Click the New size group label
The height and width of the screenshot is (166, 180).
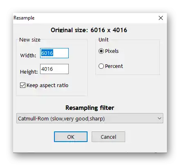(x=30, y=40)
